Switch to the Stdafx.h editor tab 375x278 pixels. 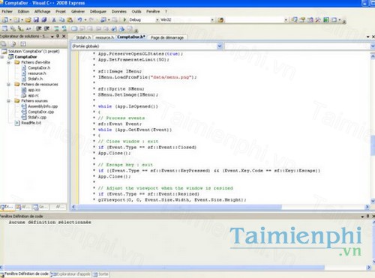click(x=83, y=37)
